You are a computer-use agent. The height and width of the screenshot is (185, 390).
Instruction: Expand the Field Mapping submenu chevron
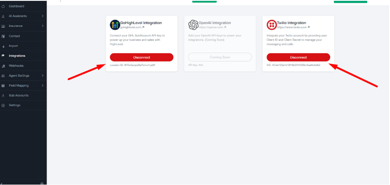click(43, 85)
